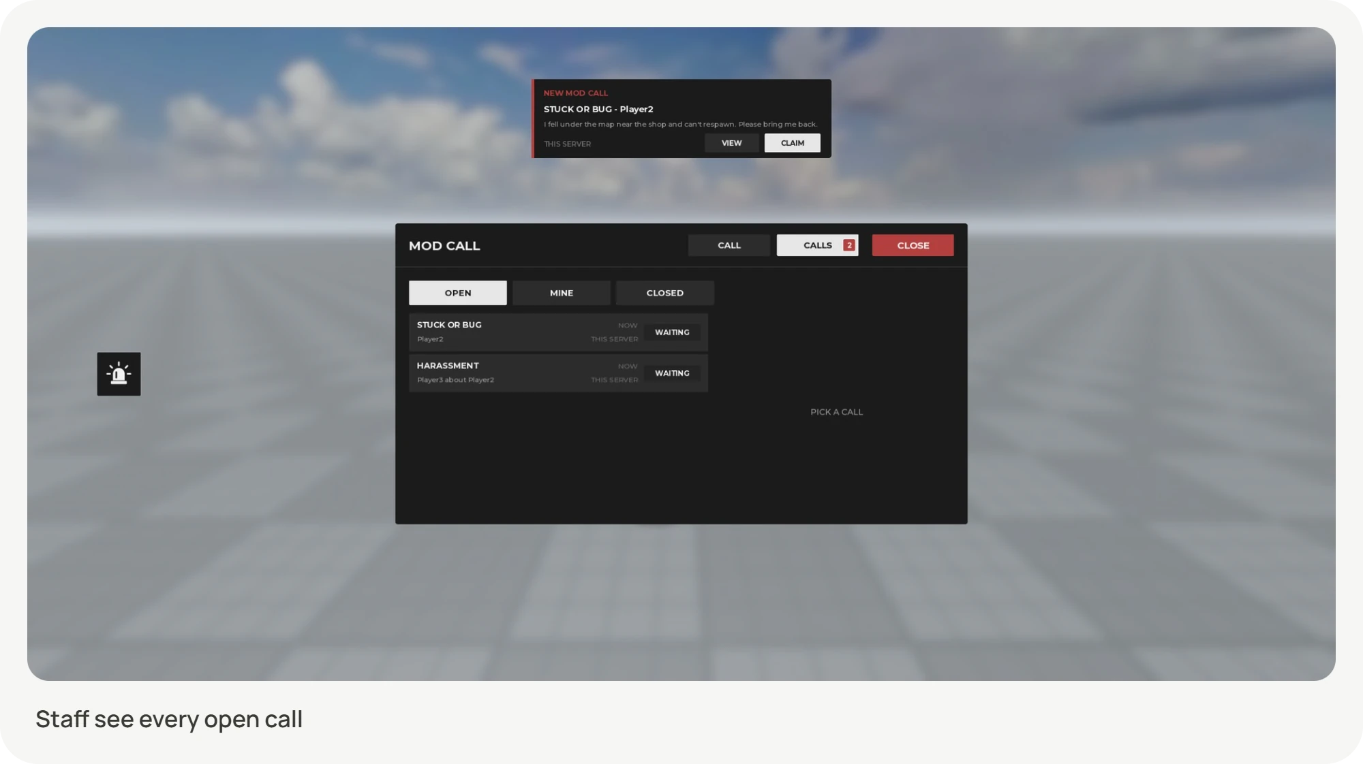This screenshot has height=764, width=1363.
Task: Click WAITING status on Harassment call
Action: coord(672,373)
